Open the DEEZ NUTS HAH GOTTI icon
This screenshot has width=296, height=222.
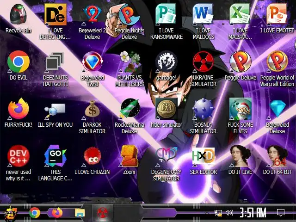point(55,62)
